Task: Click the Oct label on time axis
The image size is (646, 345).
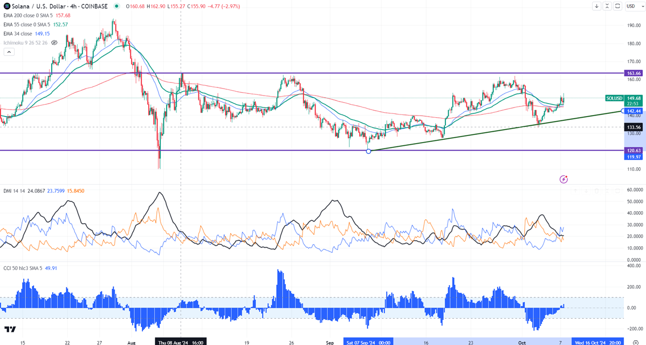Action: tap(522, 342)
